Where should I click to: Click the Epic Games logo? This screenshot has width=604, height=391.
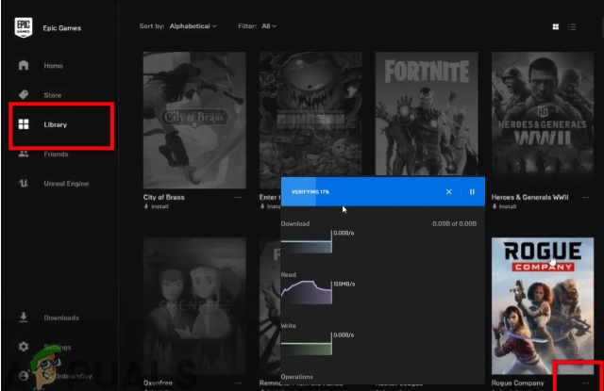[x=23, y=27]
